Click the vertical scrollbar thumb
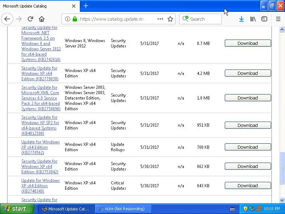Screen dimensions: 285x214 (x=282, y=168)
